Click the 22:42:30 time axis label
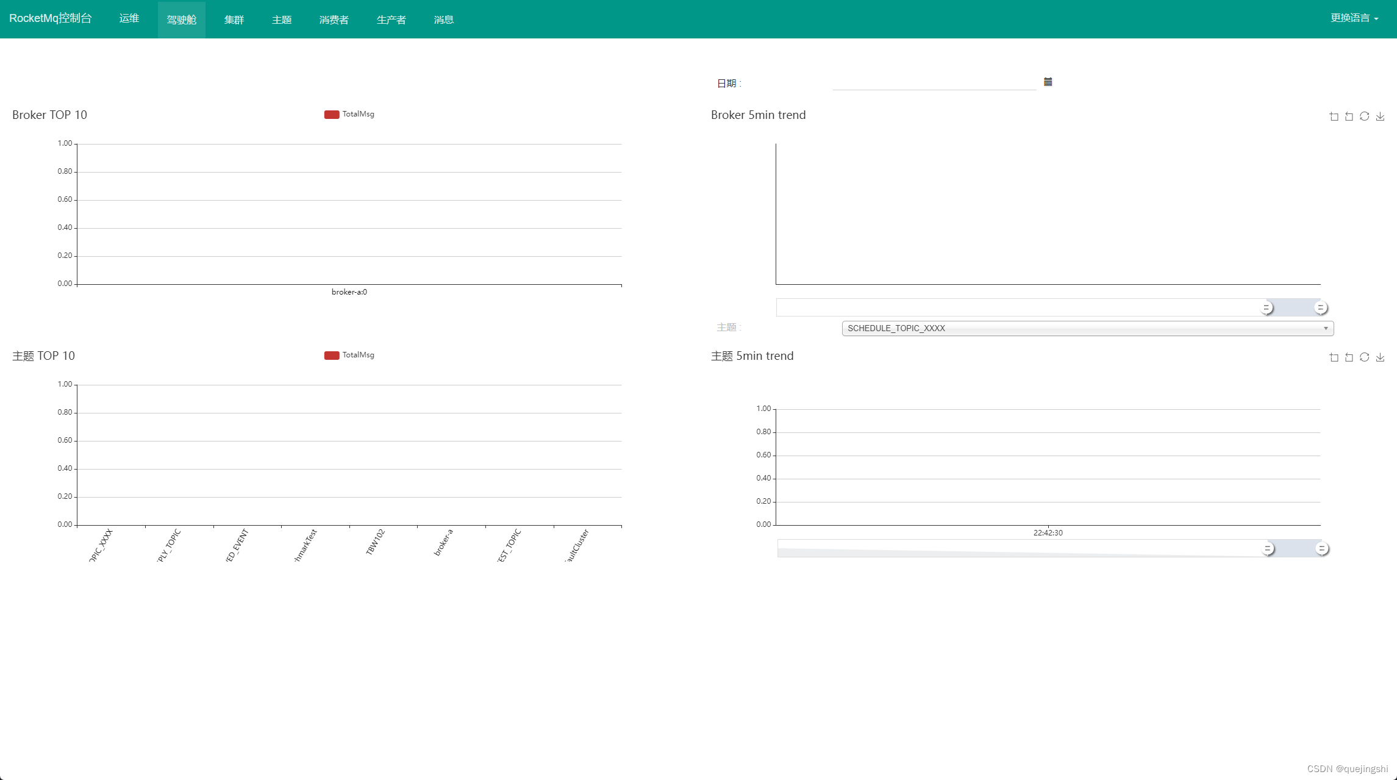This screenshot has height=780, width=1397. (1048, 533)
